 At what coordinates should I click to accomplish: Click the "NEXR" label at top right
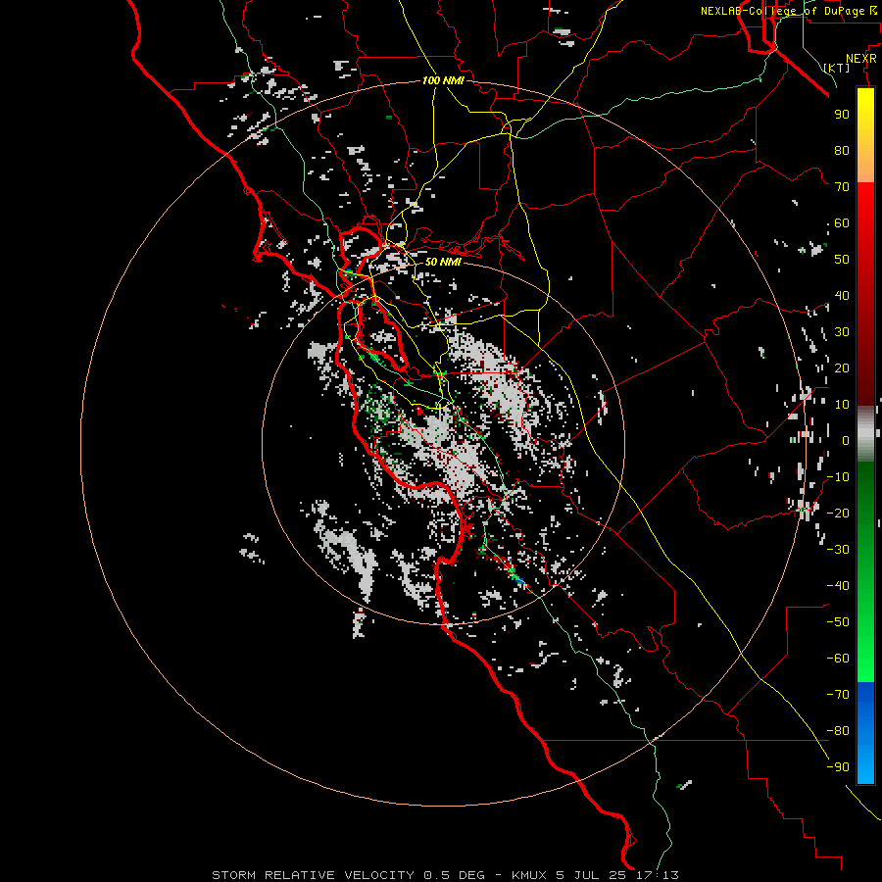[x=861, y=59]
